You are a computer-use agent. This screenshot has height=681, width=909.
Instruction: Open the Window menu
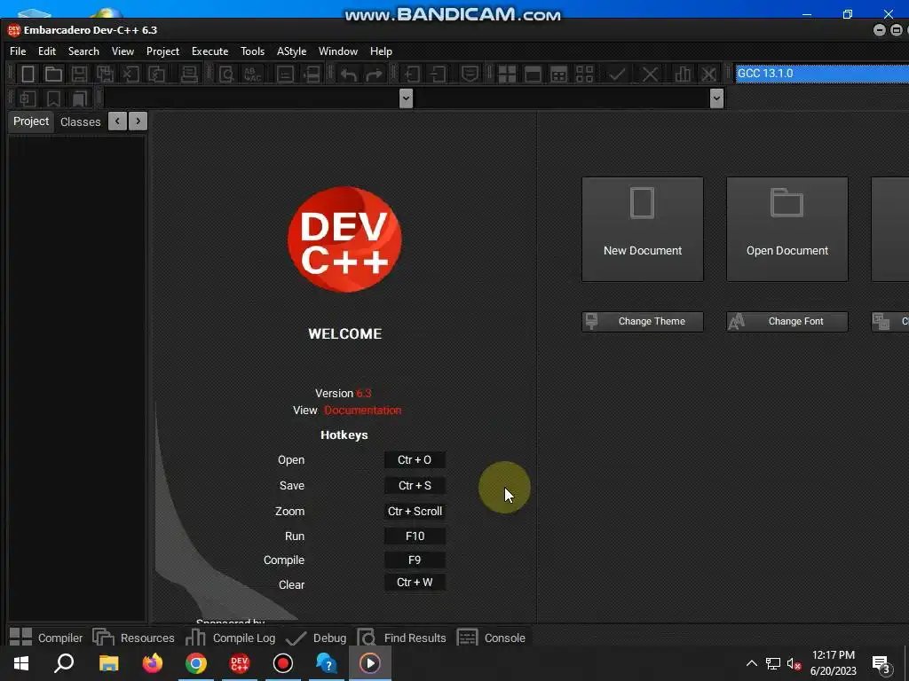(338, 51)
